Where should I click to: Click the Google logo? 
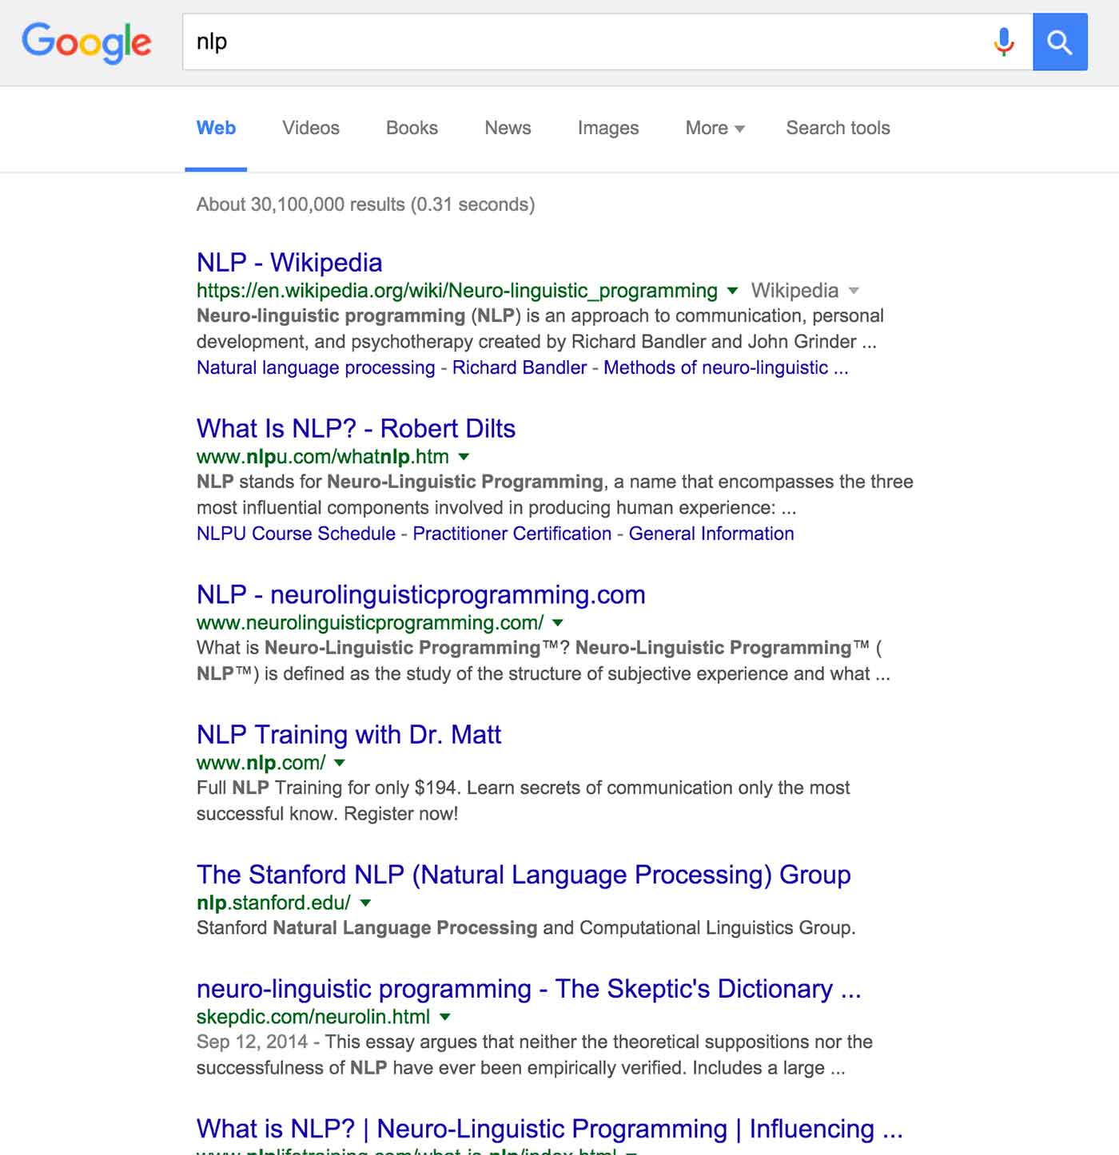pos(86,42)
